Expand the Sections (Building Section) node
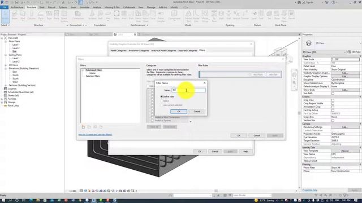 click(x=6, y=85)
